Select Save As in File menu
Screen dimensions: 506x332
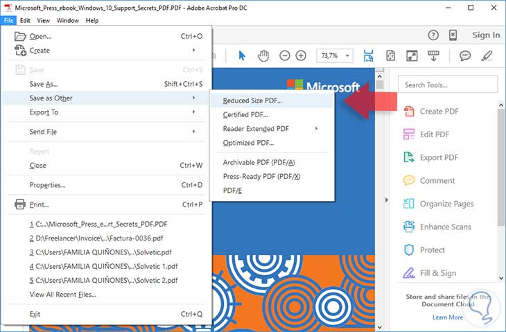click(x=105, y=84)
